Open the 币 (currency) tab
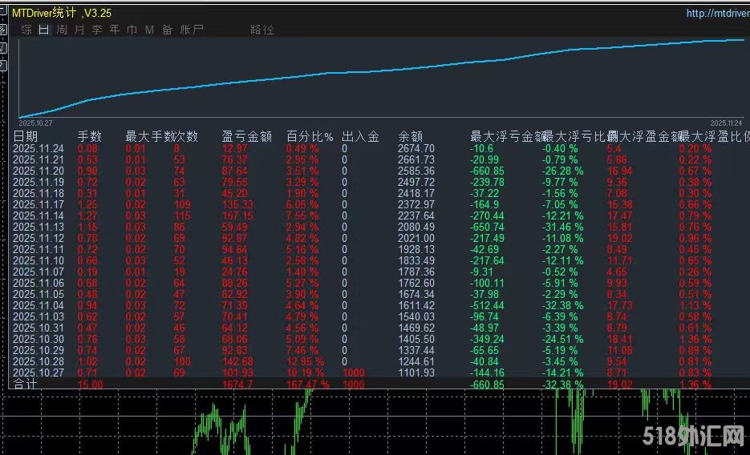750x455 pixels. [132, 30]
